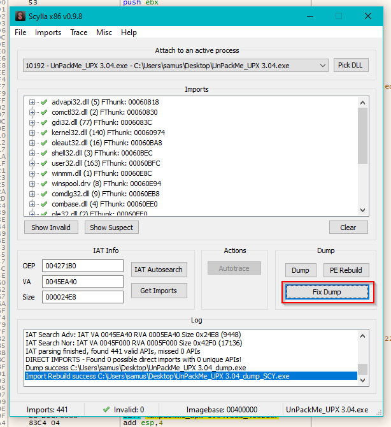Click the Dump button

pyautogui.click(x=301, y=270)
